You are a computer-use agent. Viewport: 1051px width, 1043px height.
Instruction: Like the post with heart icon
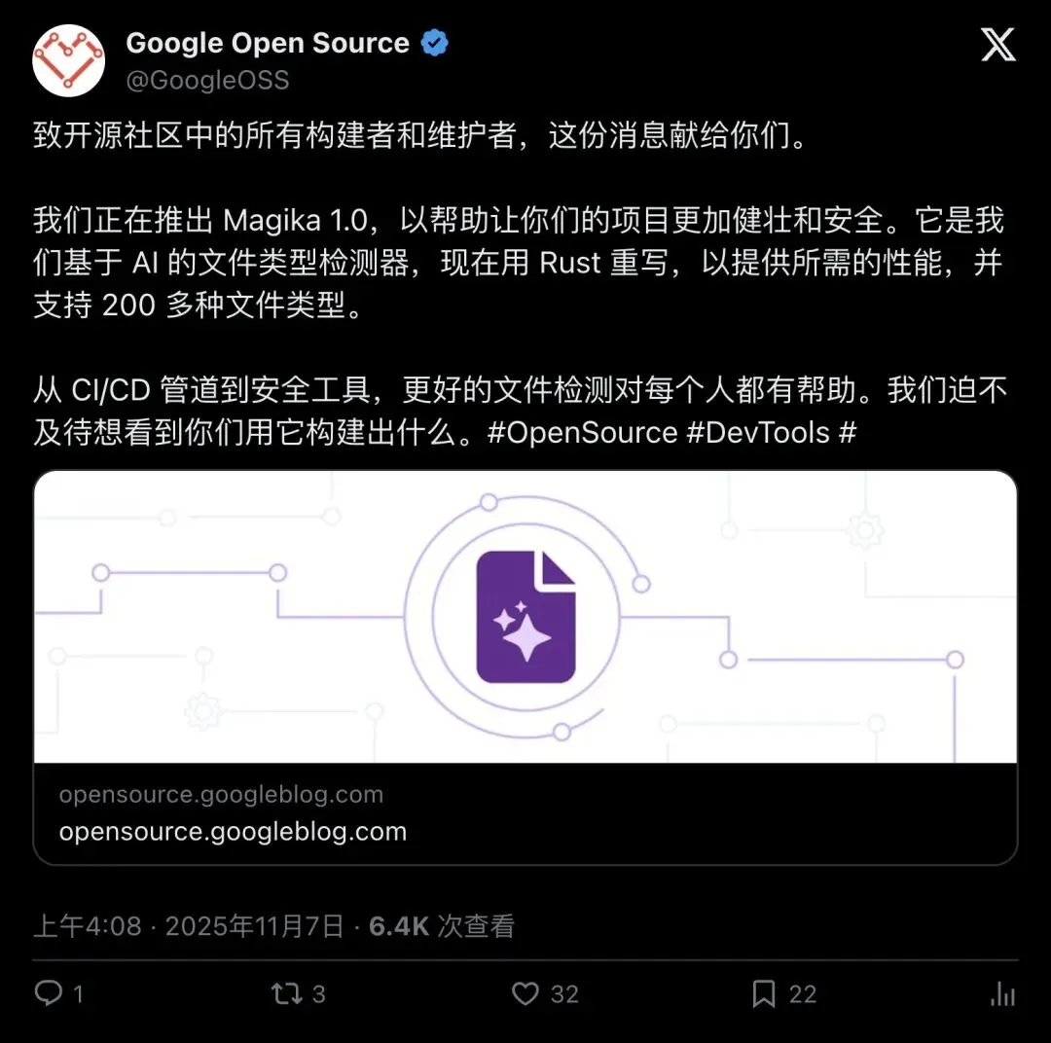[x=525, y=993]
